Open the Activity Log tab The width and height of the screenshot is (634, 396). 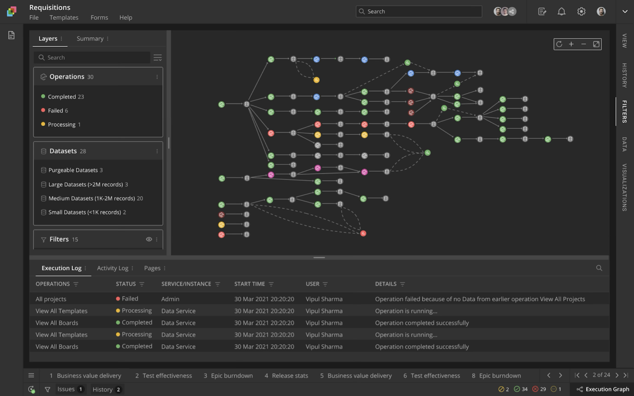tap(112, 268)
